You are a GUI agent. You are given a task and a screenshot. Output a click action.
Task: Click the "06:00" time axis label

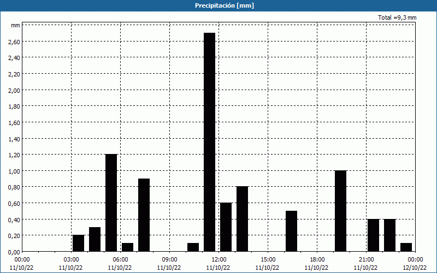point(120,260)
